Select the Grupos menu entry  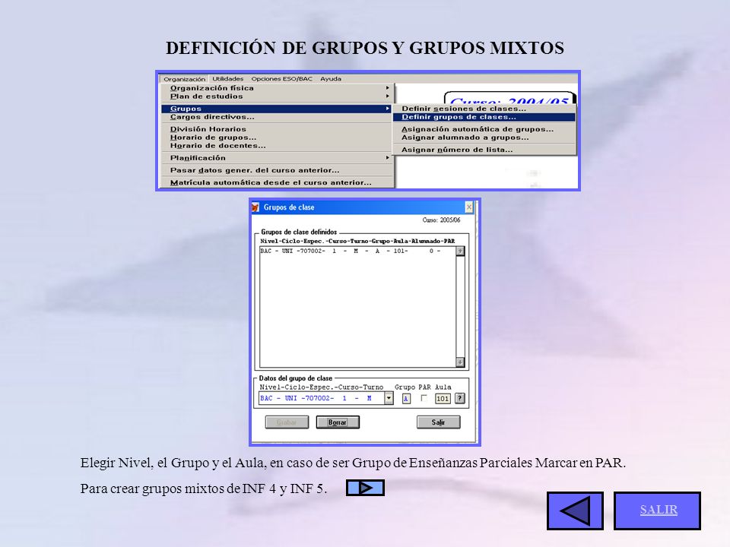coord(278,109)
